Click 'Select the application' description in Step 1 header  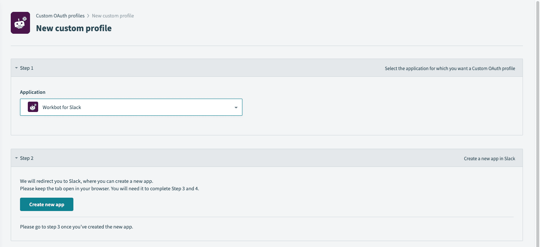pos(450,69)
